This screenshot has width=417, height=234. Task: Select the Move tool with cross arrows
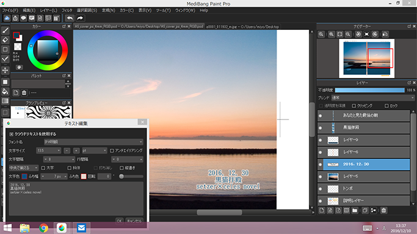[x=5, y=70]
